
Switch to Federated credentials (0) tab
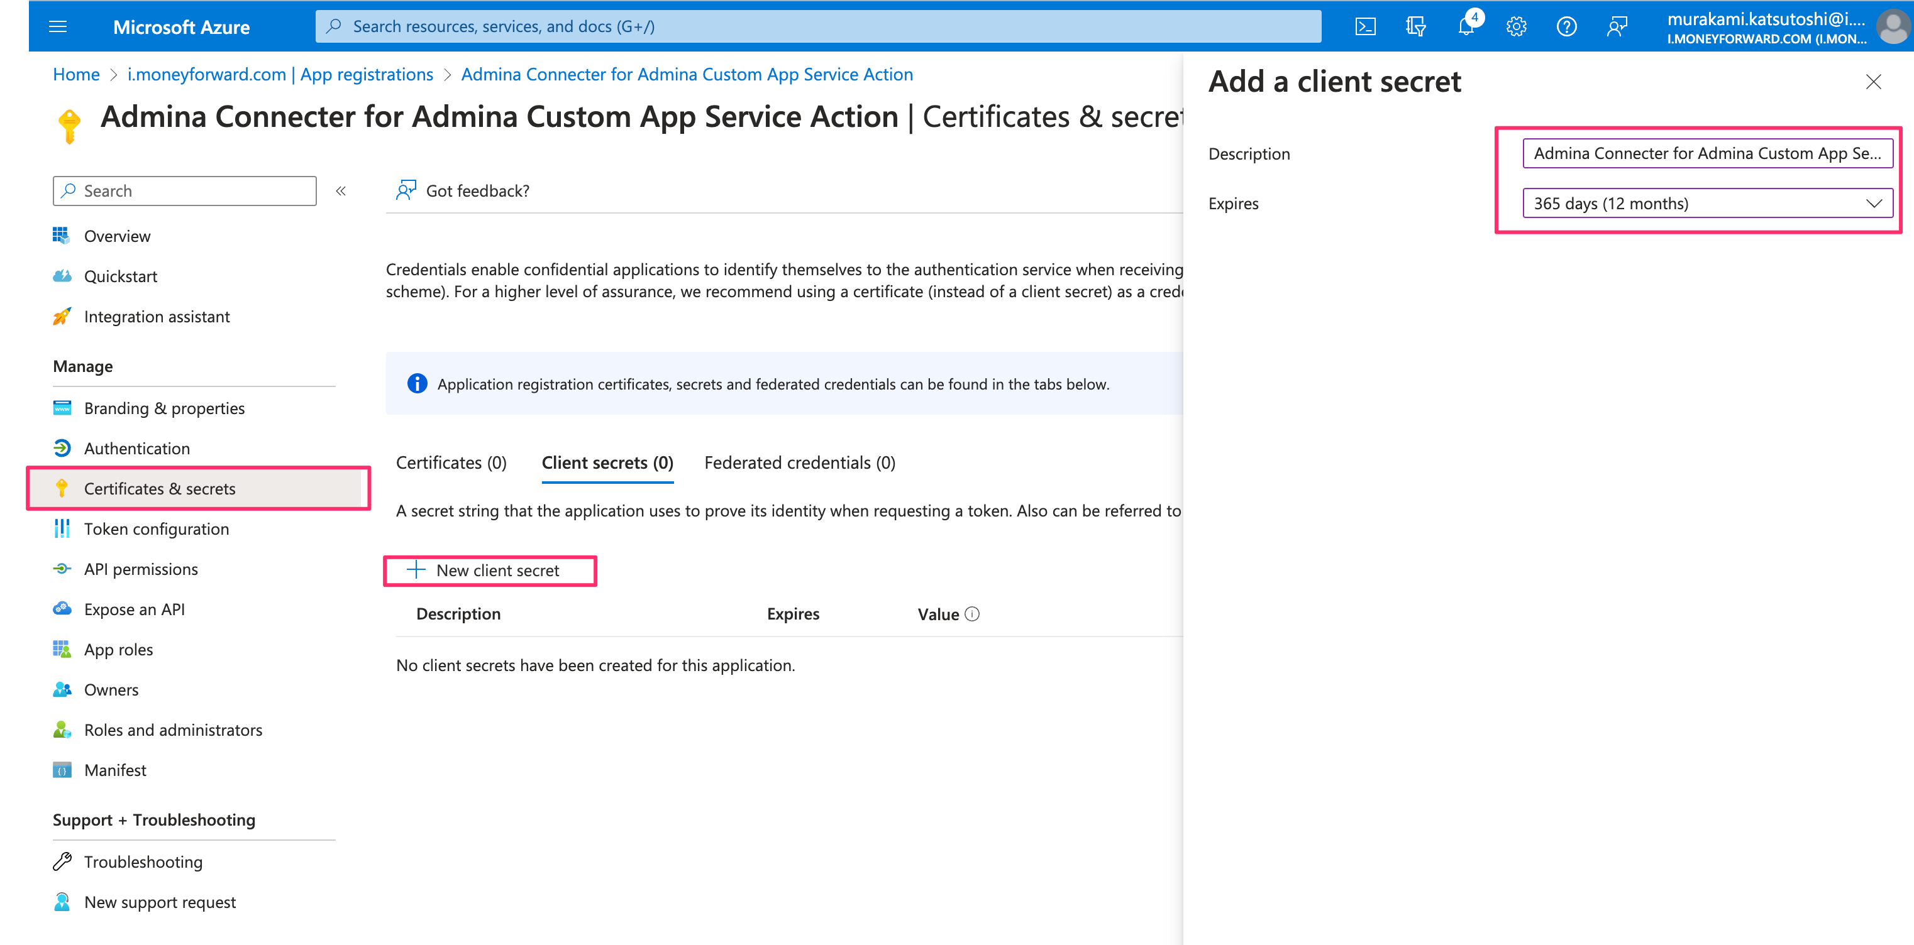coord(799,462)
